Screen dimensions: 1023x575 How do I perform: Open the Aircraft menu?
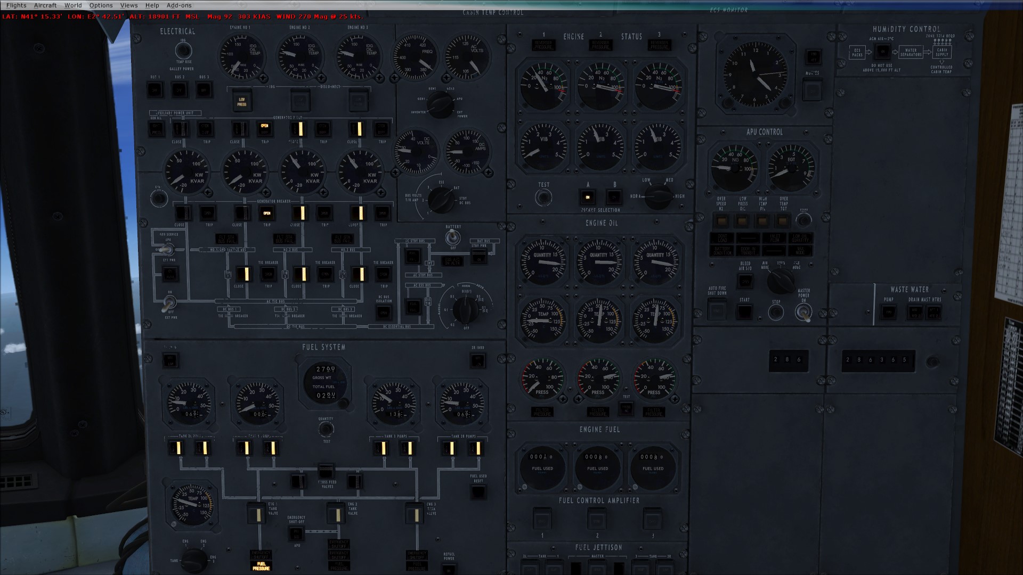coord(45,5)
